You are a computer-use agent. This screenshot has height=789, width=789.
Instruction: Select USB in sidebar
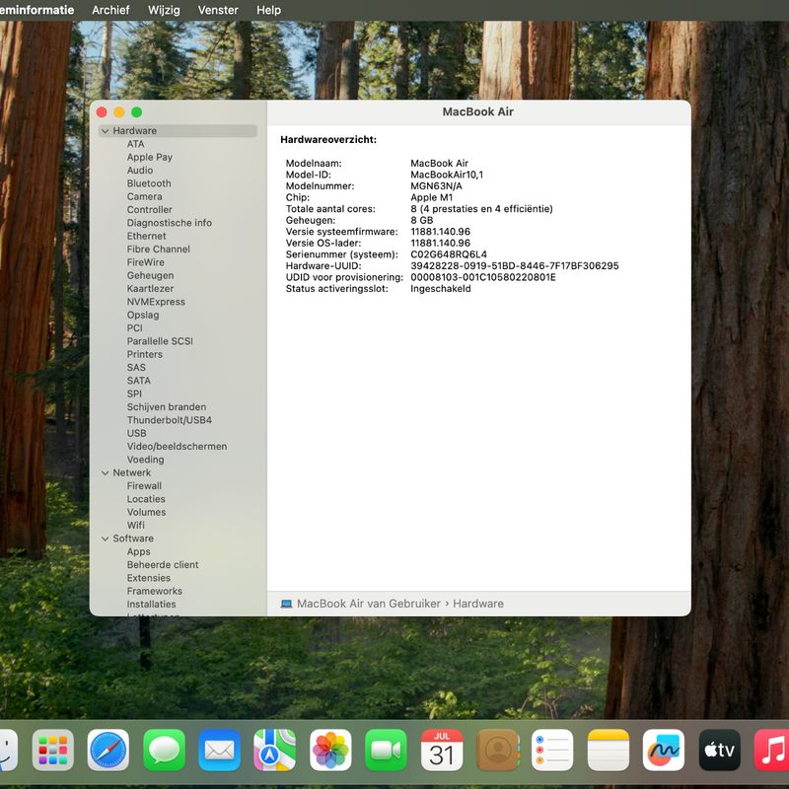(136, 433)
